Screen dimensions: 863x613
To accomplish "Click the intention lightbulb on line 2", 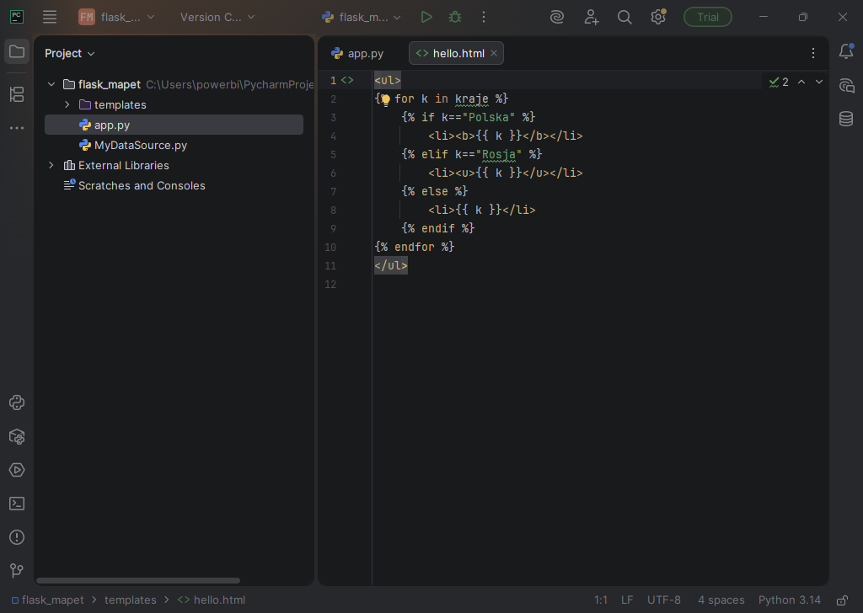I will tap(385, 99).
